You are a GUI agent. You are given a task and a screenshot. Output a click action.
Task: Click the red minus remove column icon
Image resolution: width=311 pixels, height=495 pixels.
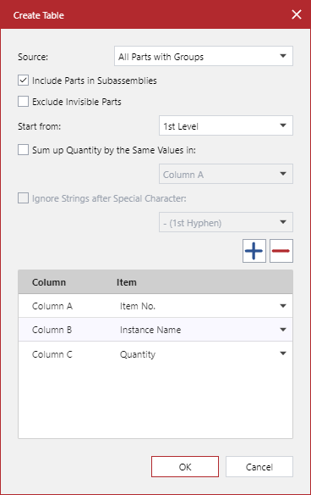pos(281,251)
